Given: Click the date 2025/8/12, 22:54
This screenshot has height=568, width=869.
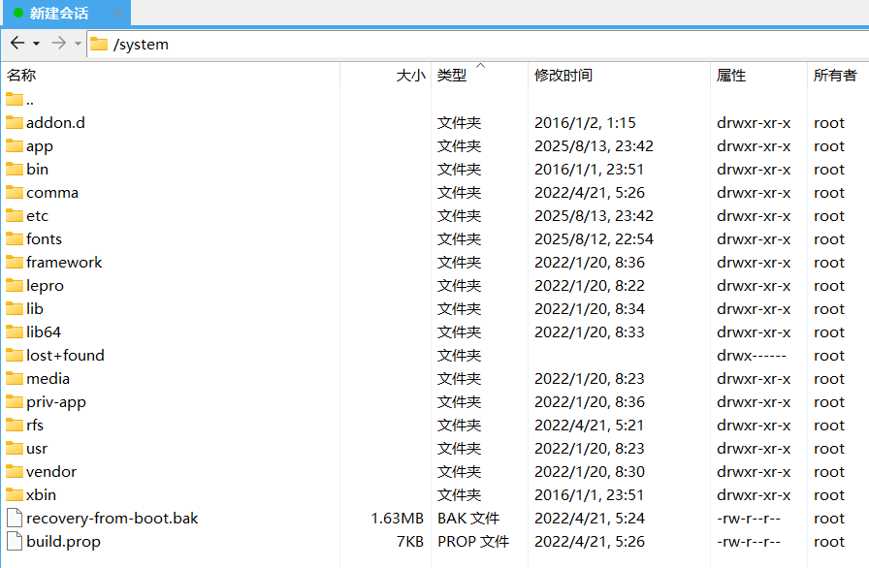Looking at the screenshot, I should pyautogui.click(x=594, y=239).
